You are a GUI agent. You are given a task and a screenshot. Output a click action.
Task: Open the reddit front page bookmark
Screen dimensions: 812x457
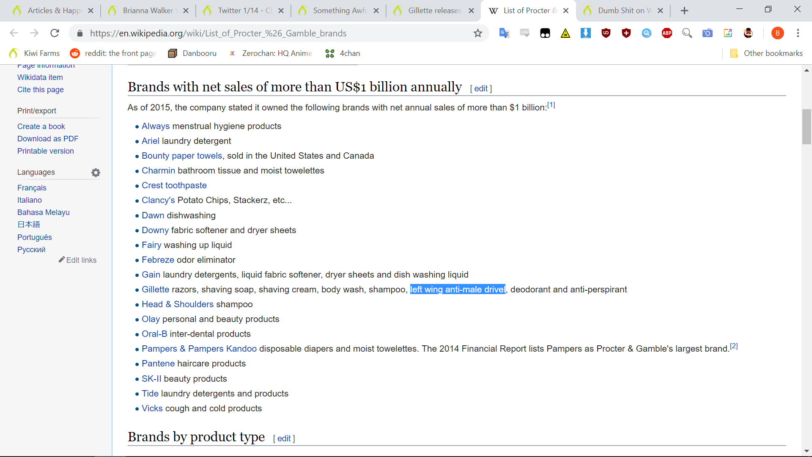point(113,53)
